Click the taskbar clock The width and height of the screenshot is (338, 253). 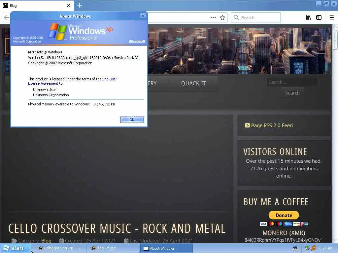pos(326,248)
